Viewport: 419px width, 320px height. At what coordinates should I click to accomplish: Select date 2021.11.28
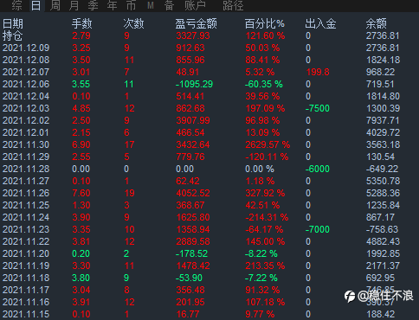[x=26, y=169]
